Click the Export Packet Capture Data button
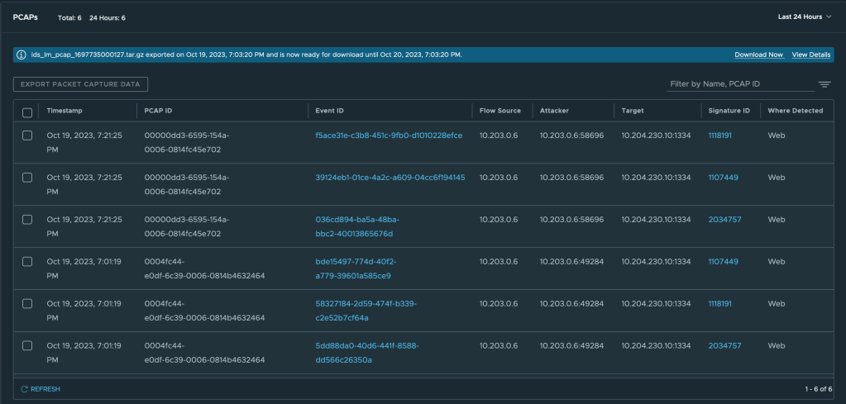846x404 pixels. [x=80, y=84]
